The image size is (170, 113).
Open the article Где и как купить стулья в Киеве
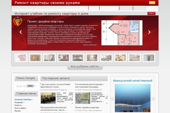55,86
